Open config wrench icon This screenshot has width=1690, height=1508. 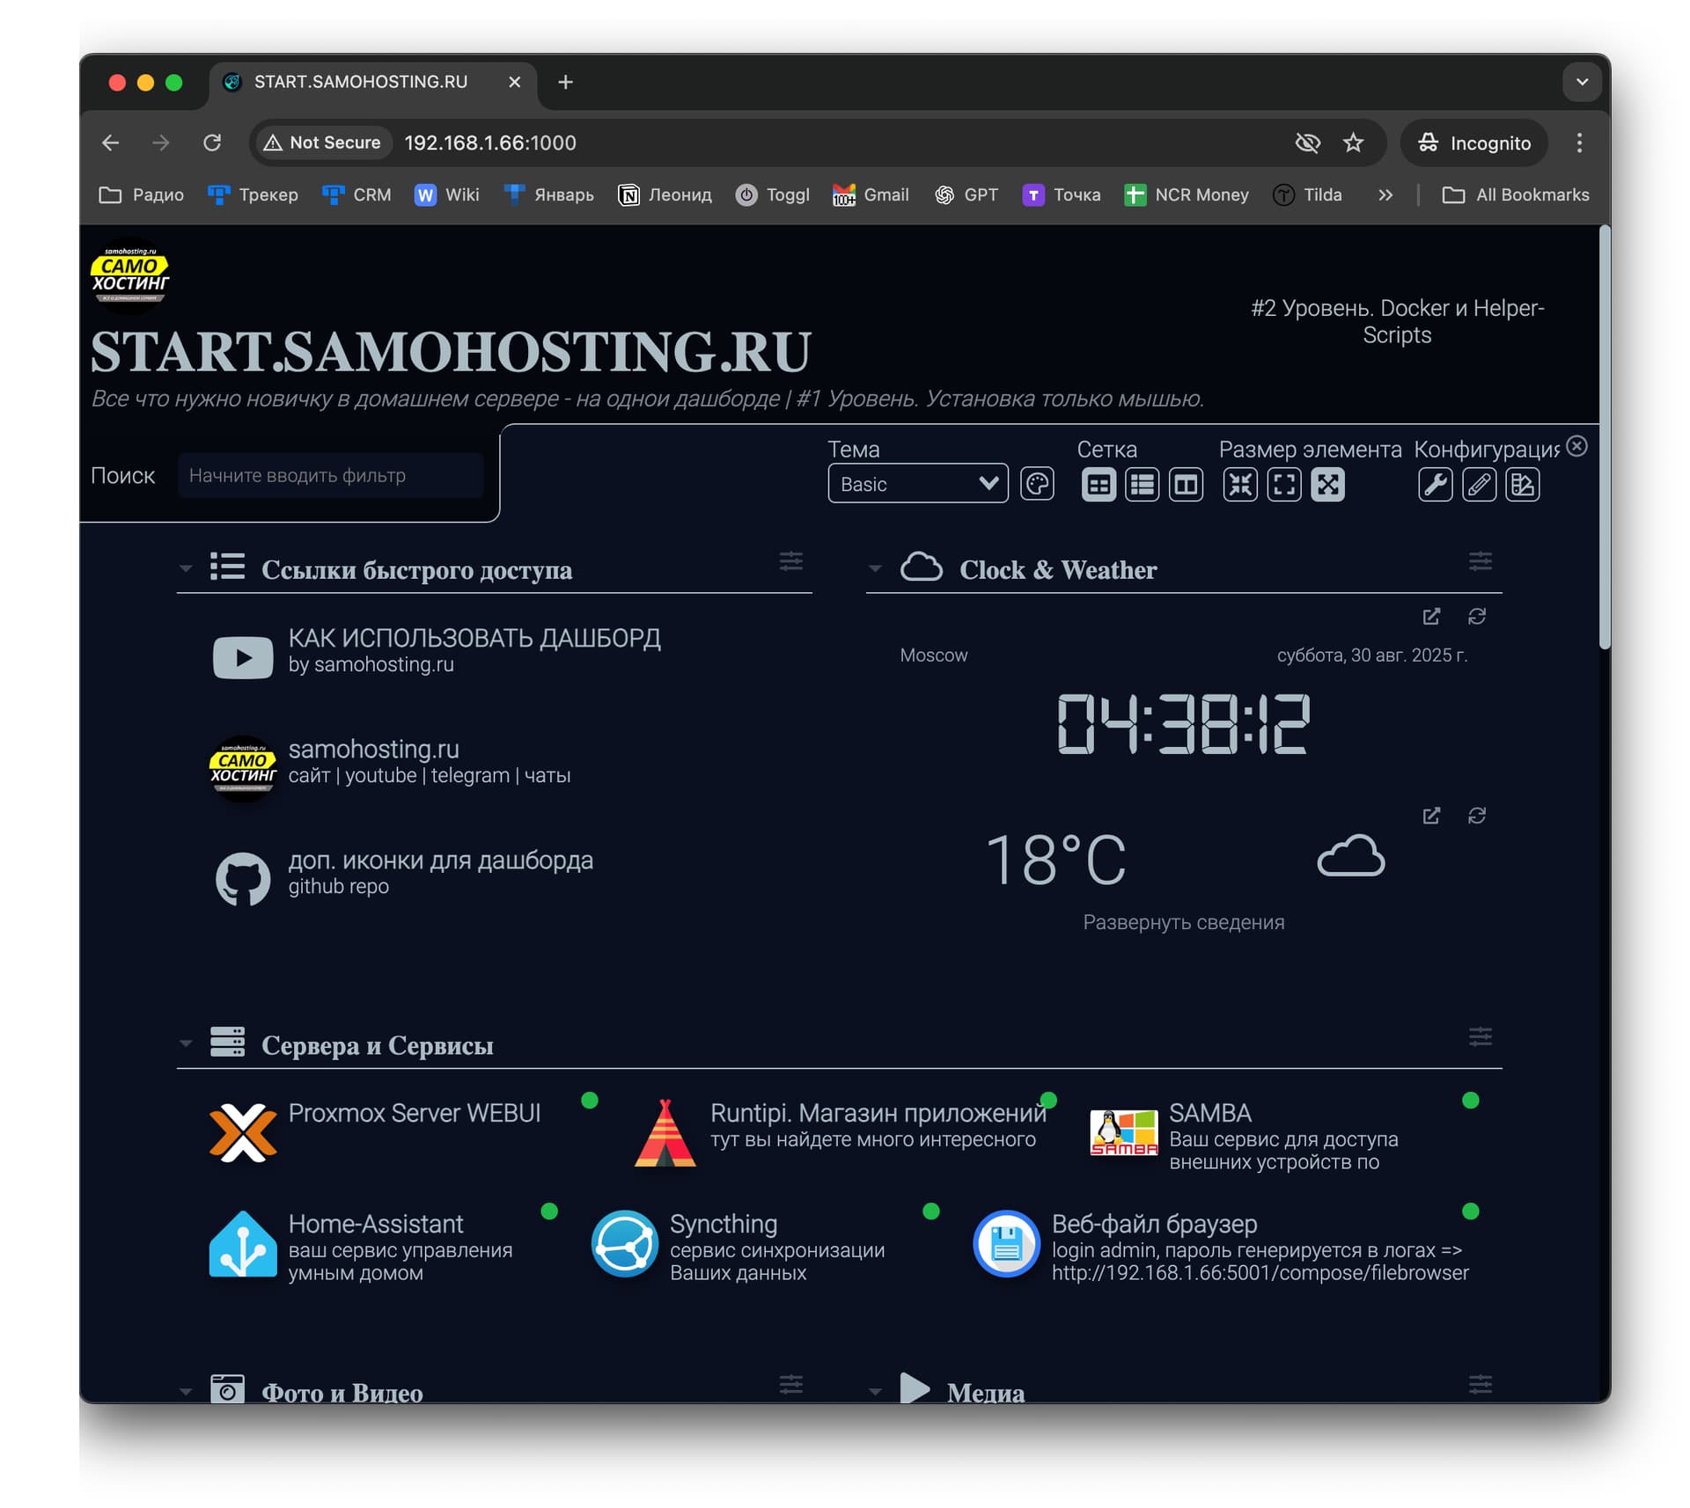pyautogui.click(x=1435, y=484)
